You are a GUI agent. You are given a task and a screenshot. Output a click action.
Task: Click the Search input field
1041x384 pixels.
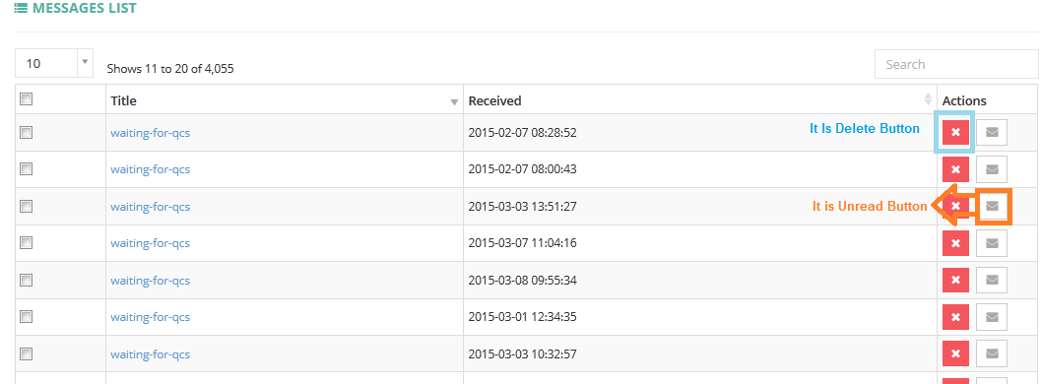coord(956,64)
